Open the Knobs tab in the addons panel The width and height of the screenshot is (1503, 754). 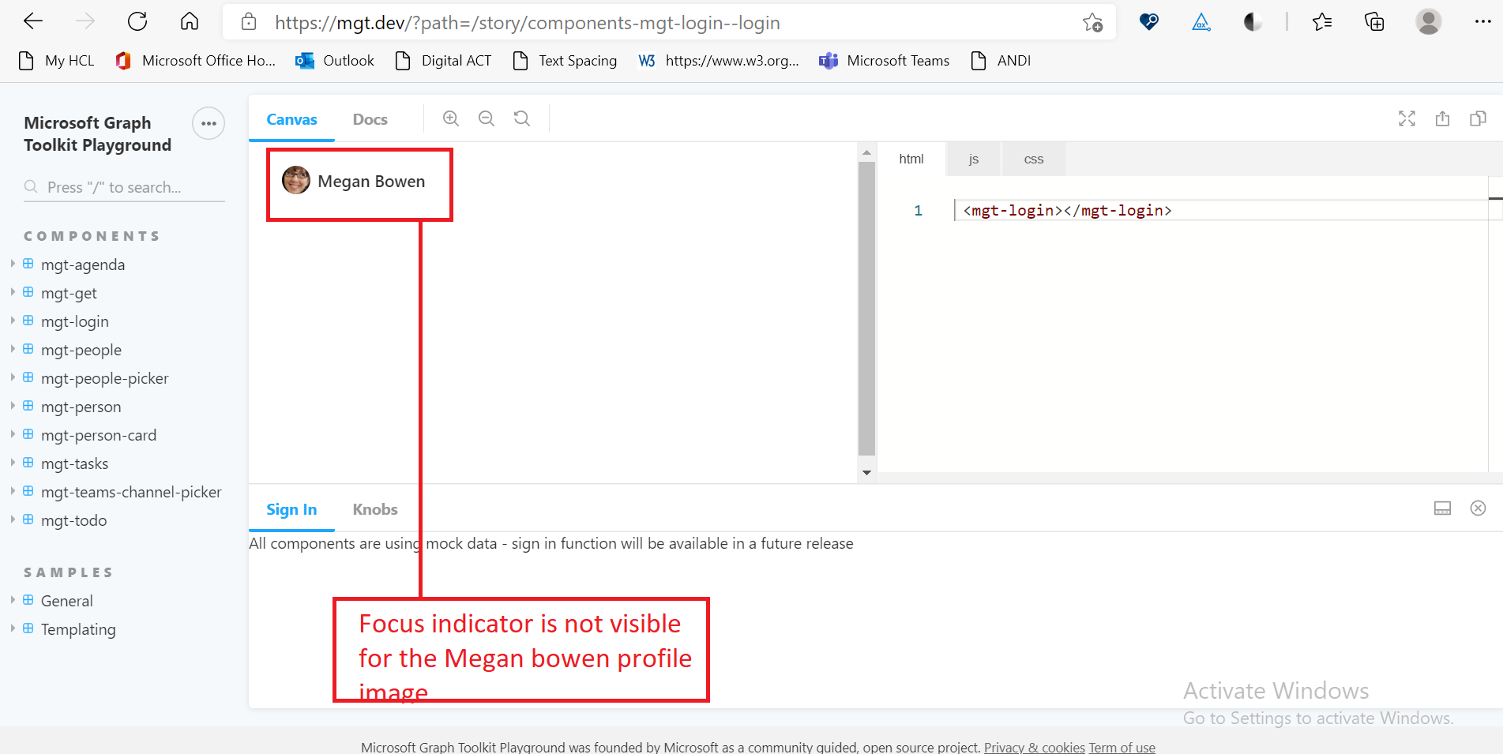374,509
